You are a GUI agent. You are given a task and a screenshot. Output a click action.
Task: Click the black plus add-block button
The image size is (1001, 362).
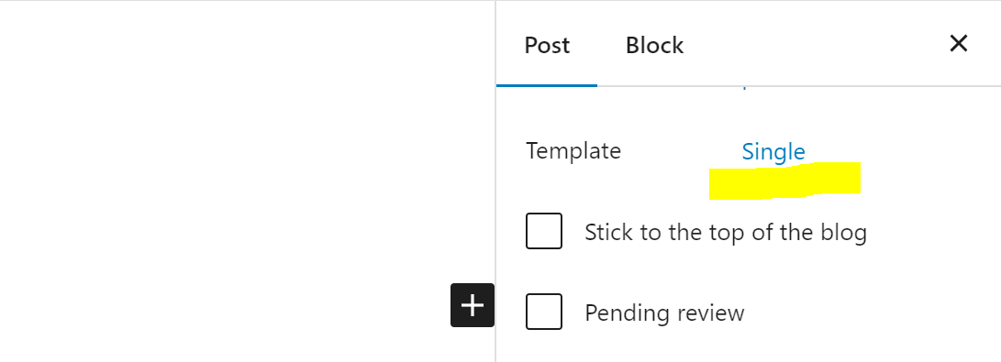tap(473, 305)
